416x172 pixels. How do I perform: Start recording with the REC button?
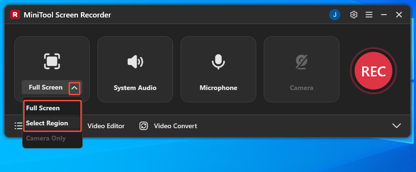pos(373,71)
